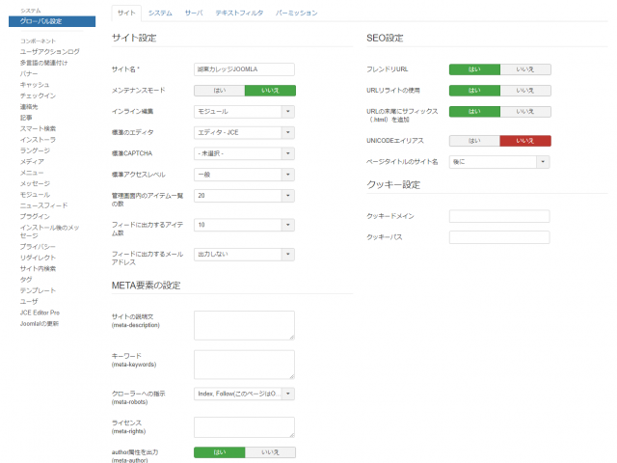Open the 標準のエディタ dropdown
This screenshot has height=463, width=617.
coord(244,133)
